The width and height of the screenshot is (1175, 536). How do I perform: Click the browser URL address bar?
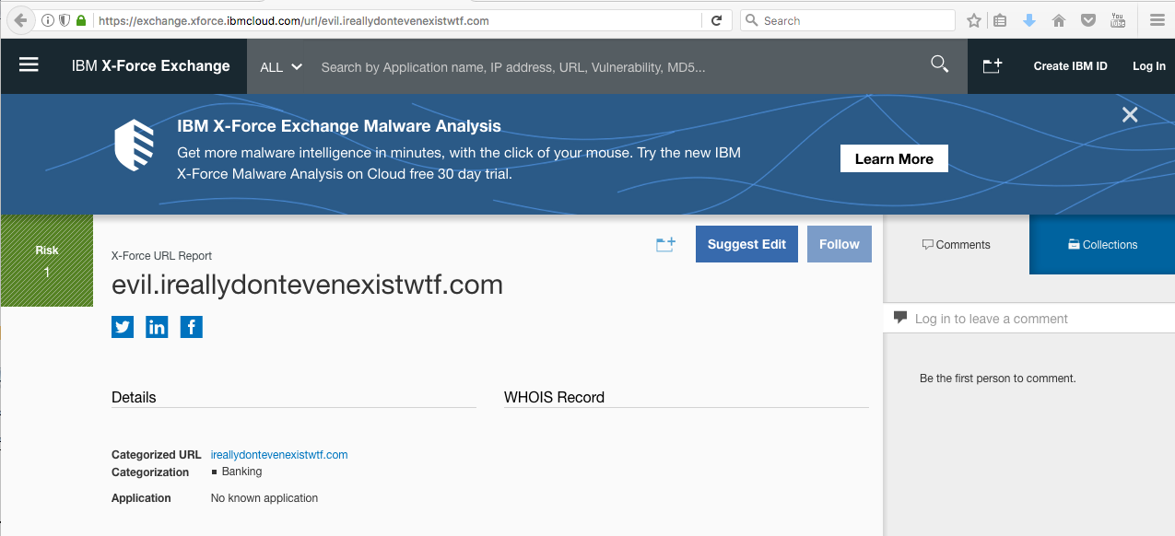point(396,20)
